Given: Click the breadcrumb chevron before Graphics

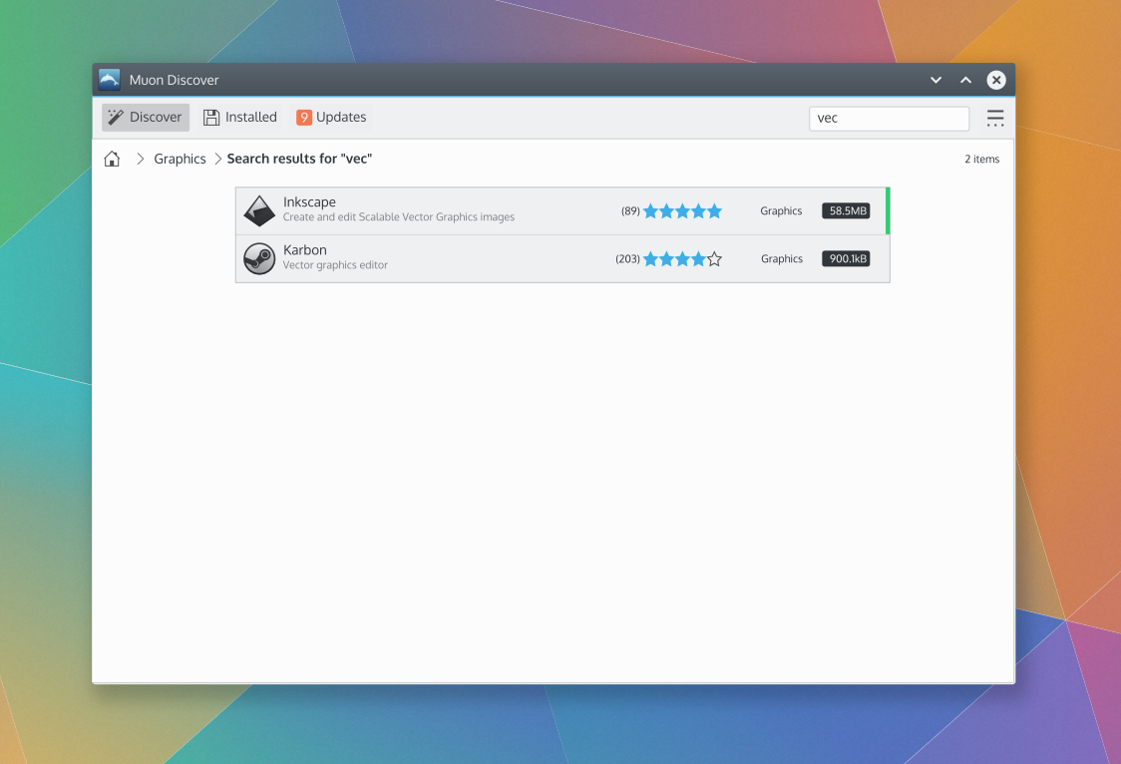Looking at the screenshot, I should (x=141, y=159).
